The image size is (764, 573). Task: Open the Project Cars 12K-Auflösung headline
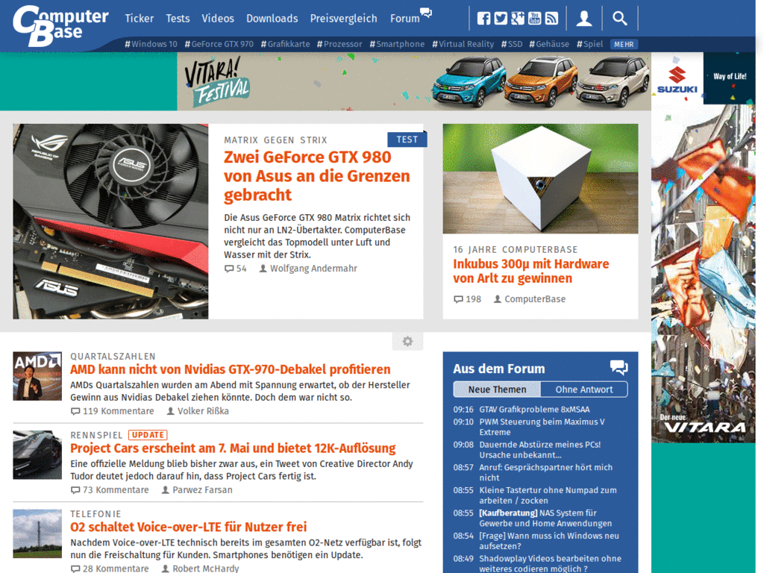(x=233, y=448)
